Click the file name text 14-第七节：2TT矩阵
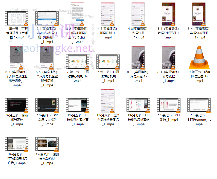Screen dimensions: 217x179 coord(169,117)
